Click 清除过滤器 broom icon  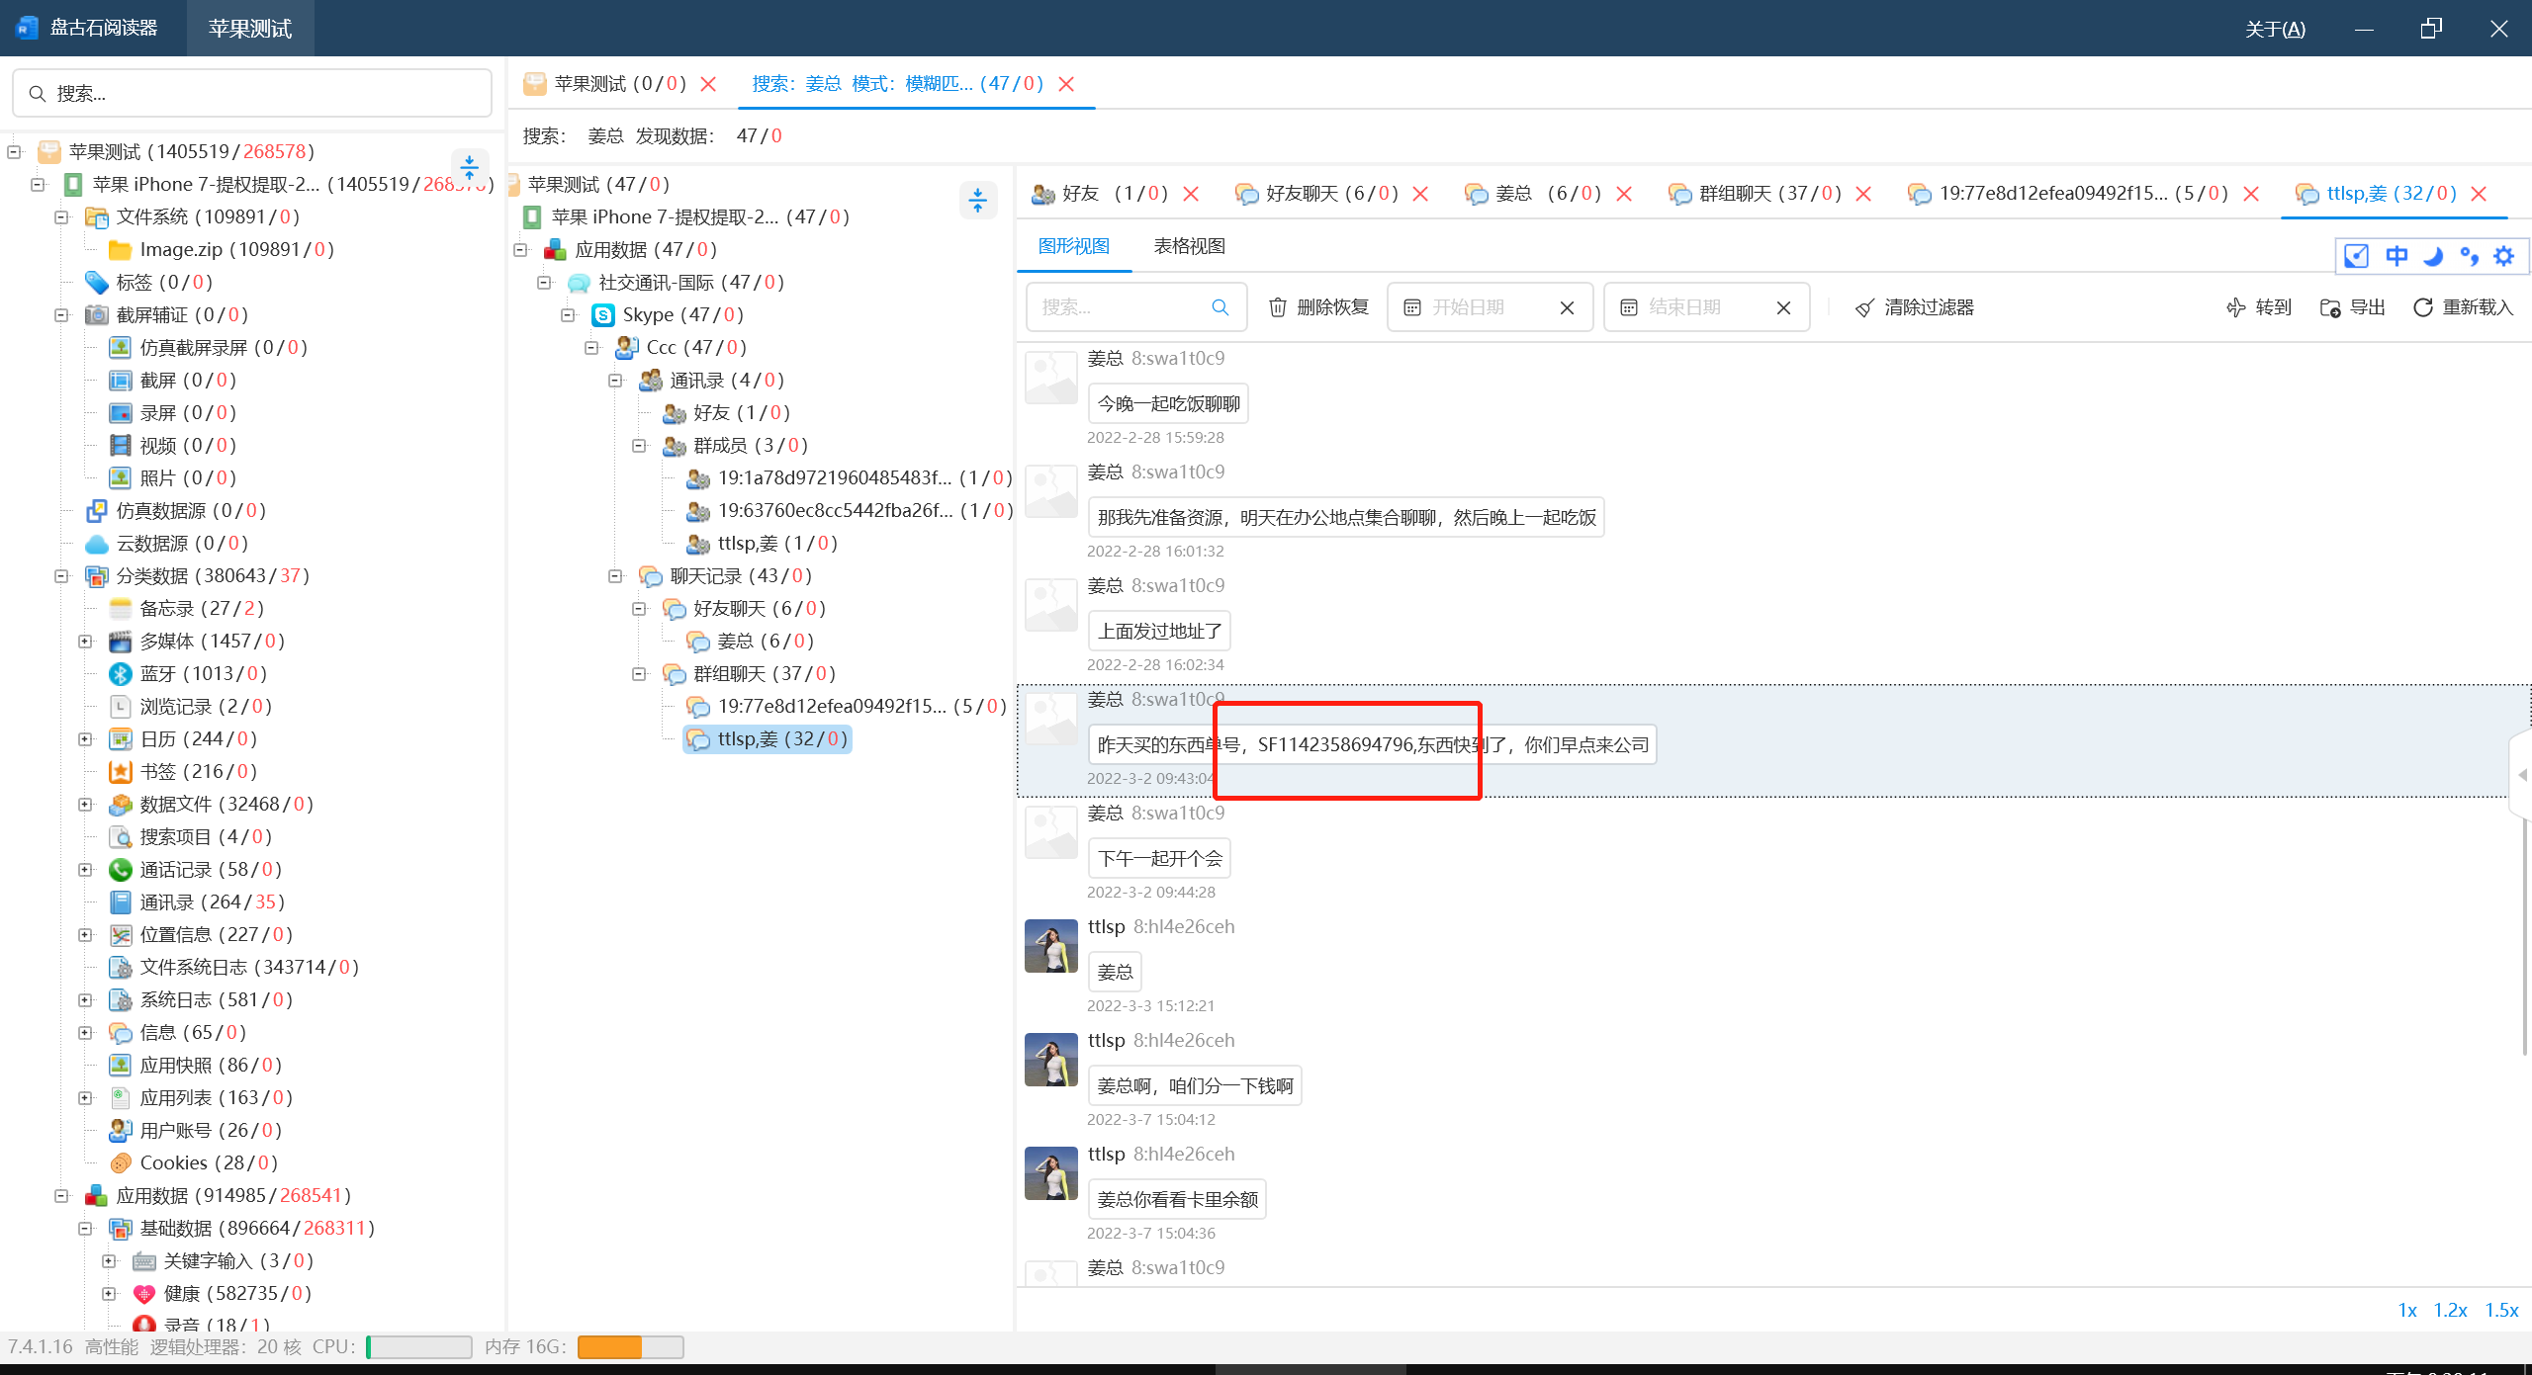click(1864, 307)
